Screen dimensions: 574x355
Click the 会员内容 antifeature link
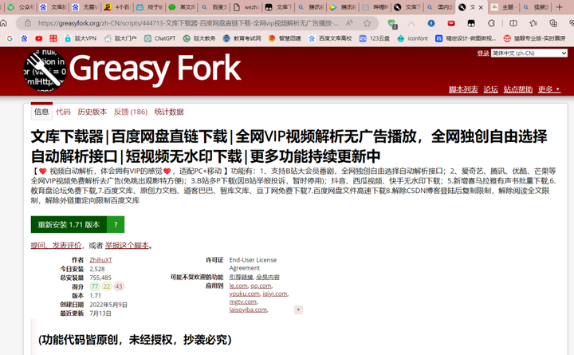pyautogui.click(x=268, y=277)
